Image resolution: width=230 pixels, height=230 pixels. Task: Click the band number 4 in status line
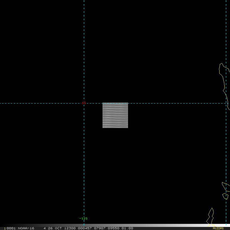coord(44,228)
